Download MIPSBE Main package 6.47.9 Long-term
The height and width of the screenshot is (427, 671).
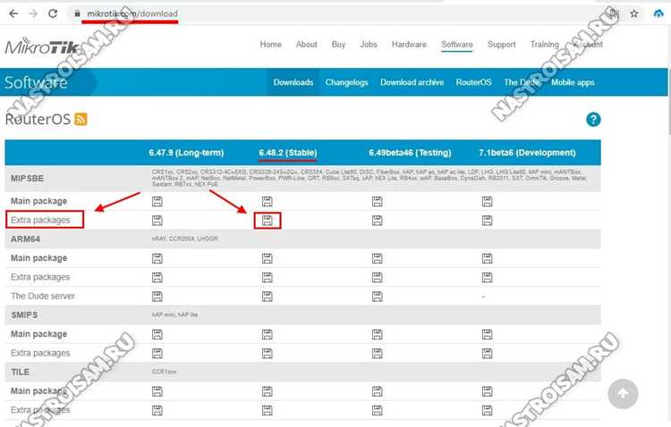click(157, 201)
